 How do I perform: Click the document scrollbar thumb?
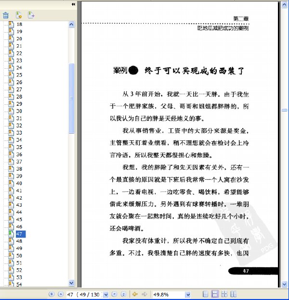click(284, 110)
